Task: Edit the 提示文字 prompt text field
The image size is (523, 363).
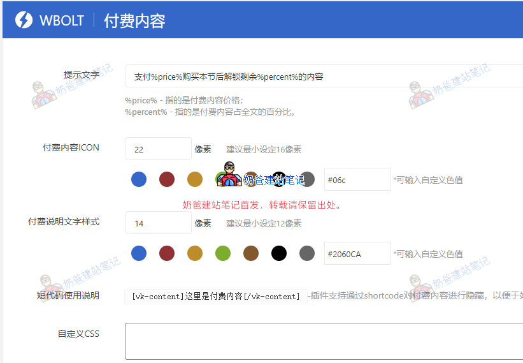Action: (x=324, y=76)
